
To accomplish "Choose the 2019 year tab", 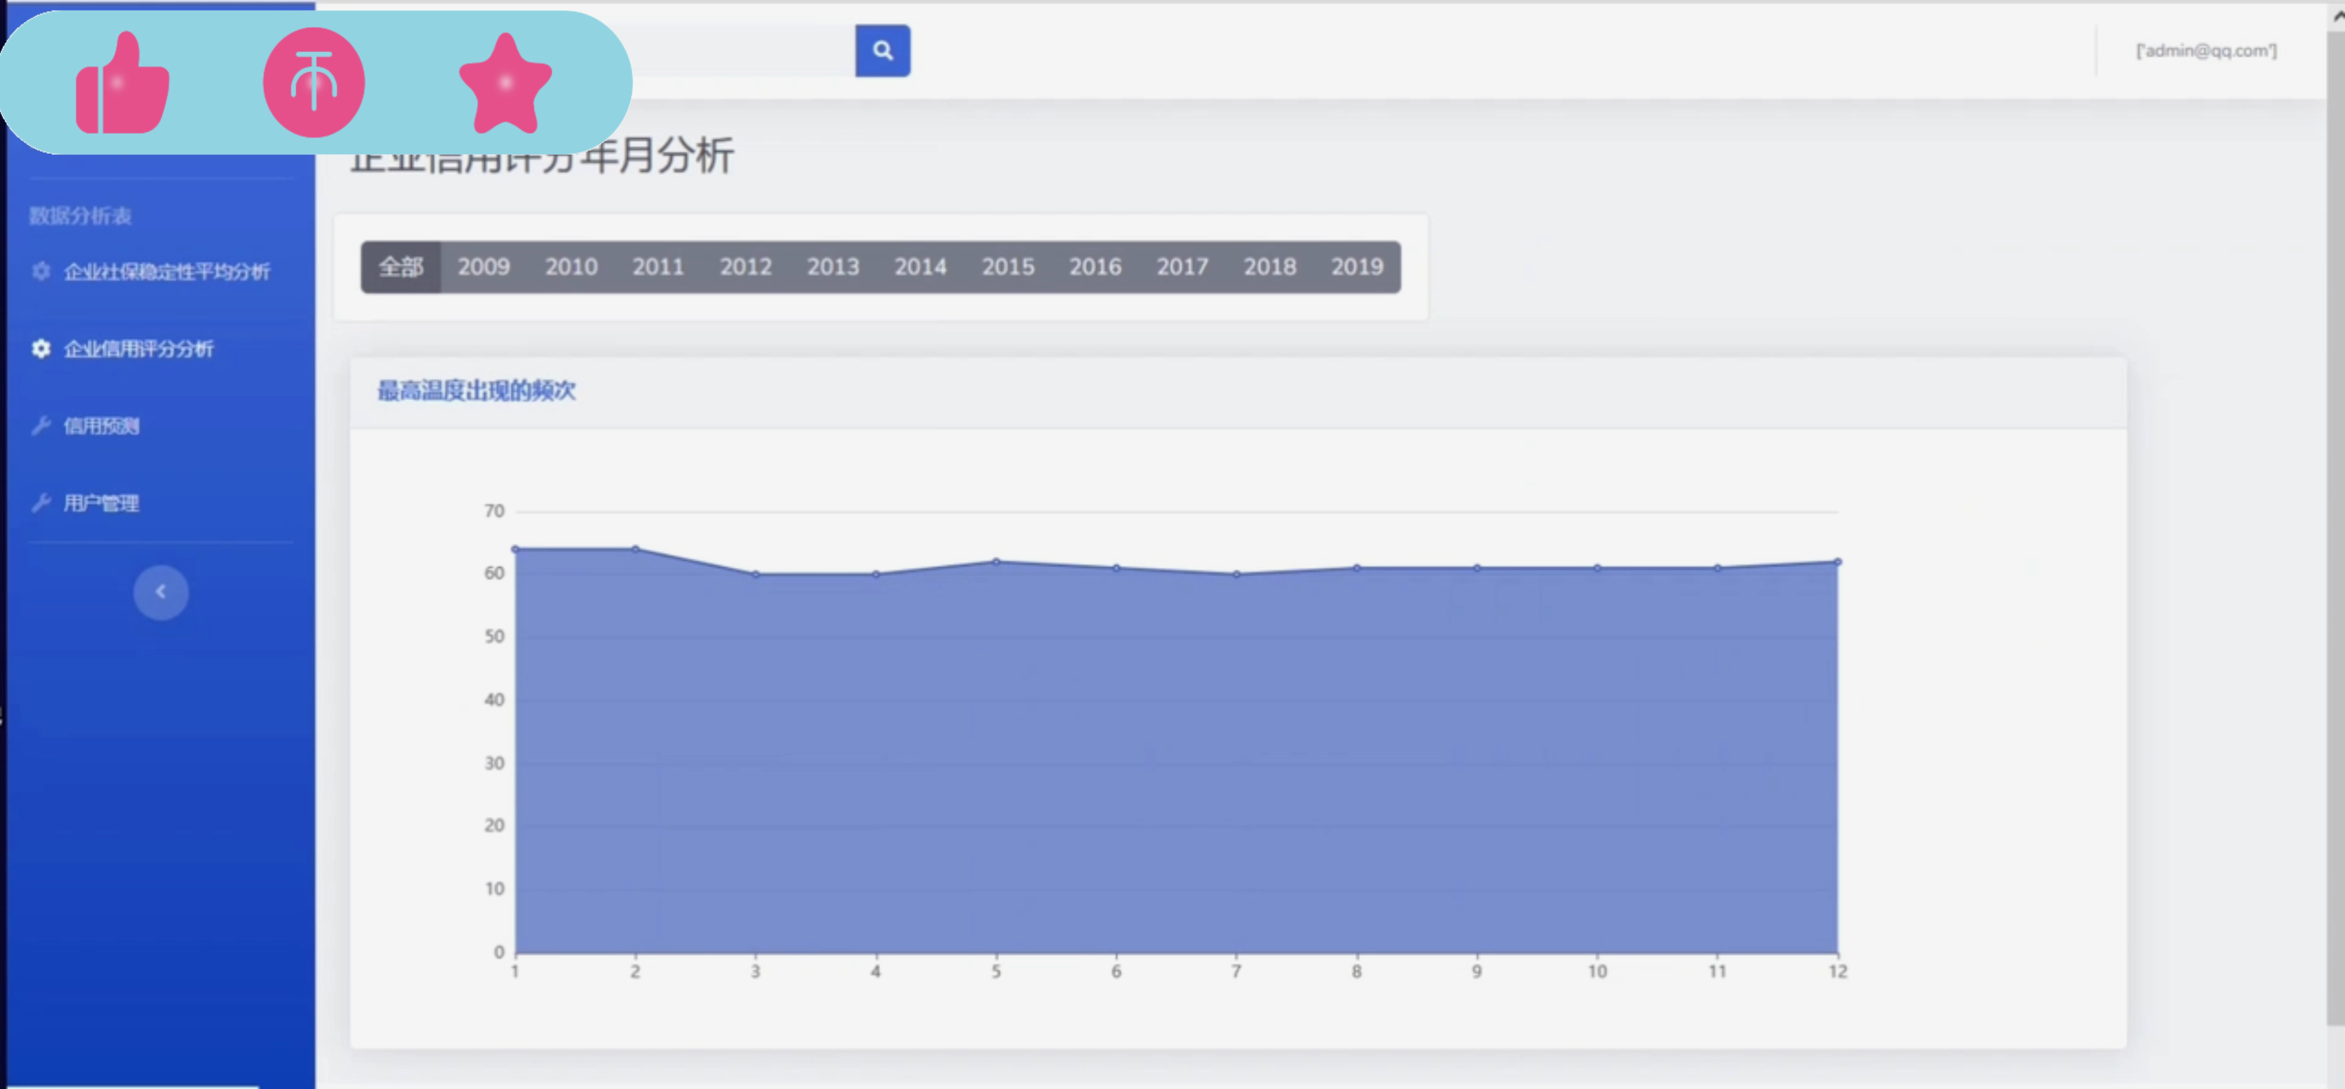I will 1356,267.
